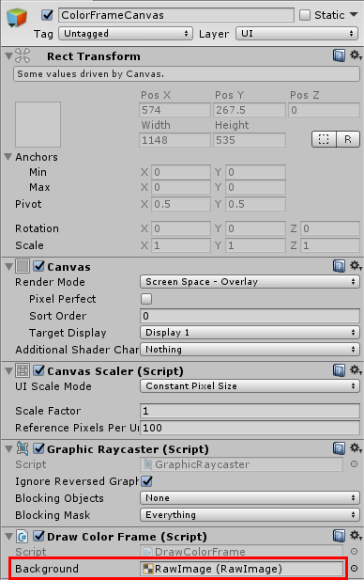Open the Tag Untagged dropdown
This screenshot has width=364, height=580.
[126, 34]
